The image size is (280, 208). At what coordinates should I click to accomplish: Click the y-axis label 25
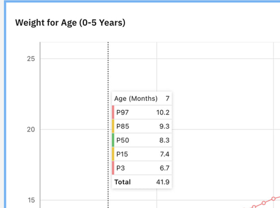31,59
